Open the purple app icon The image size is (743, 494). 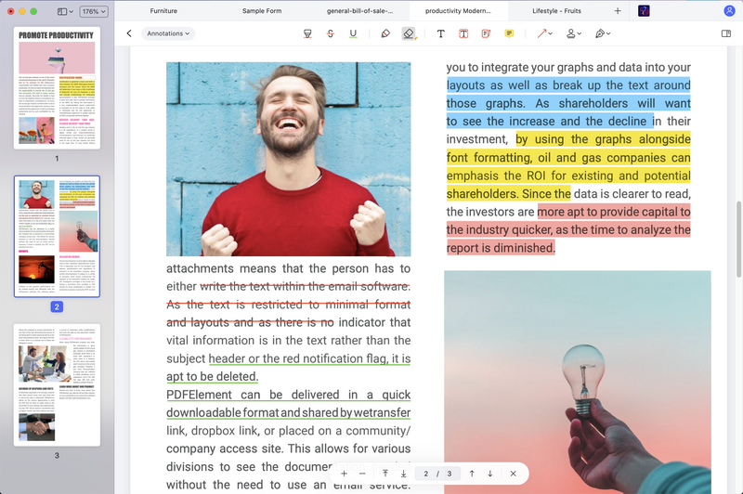[644, 11]
